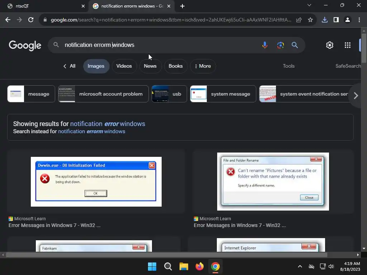Open the tab search dropdown arrow
This screenshot has height=275, width=367.
tap(309, 5)
